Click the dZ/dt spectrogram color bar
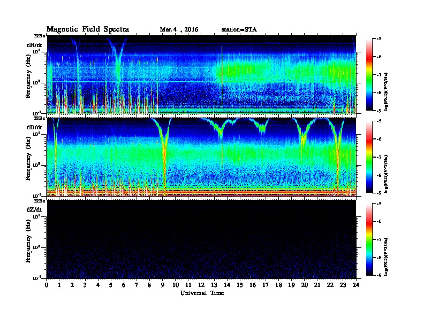Screen dimensions: 424x327 tap(369, 239)
